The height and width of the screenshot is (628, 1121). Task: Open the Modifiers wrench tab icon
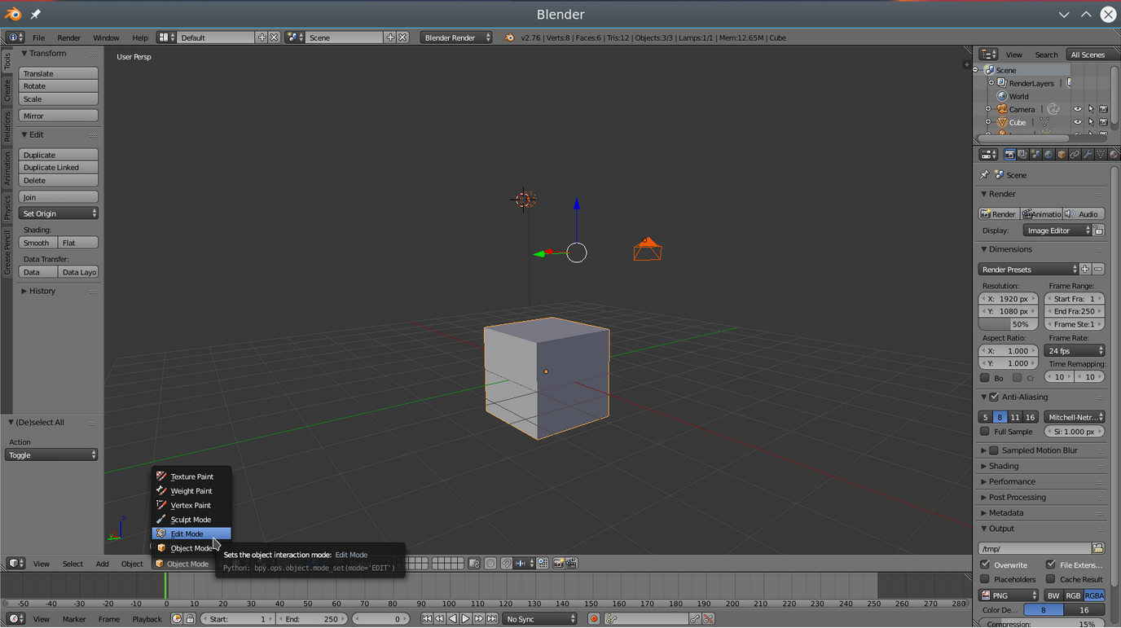[x=1088, y=155]
